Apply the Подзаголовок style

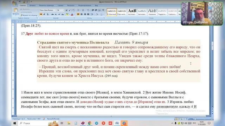[x=162, y=12]
